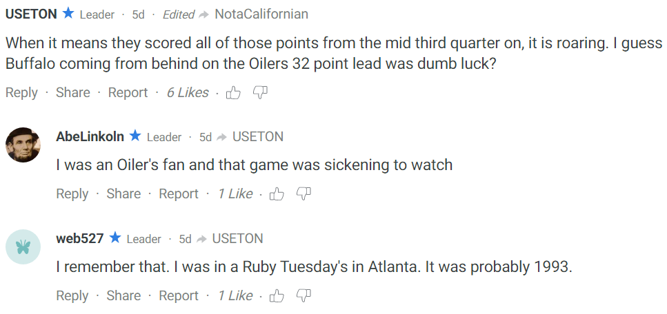Give AbeLinkoln's comment a thumbs up

(x=277, y=193)
